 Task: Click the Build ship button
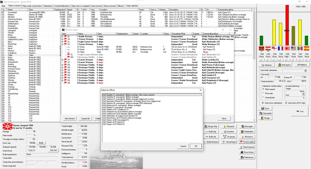click(x=211, y=131)
